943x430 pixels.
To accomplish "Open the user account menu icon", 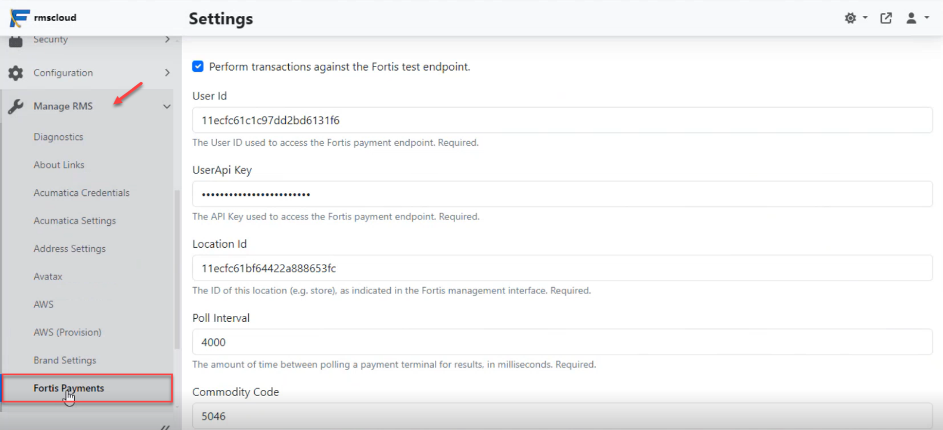I will [x=911, y=18].
